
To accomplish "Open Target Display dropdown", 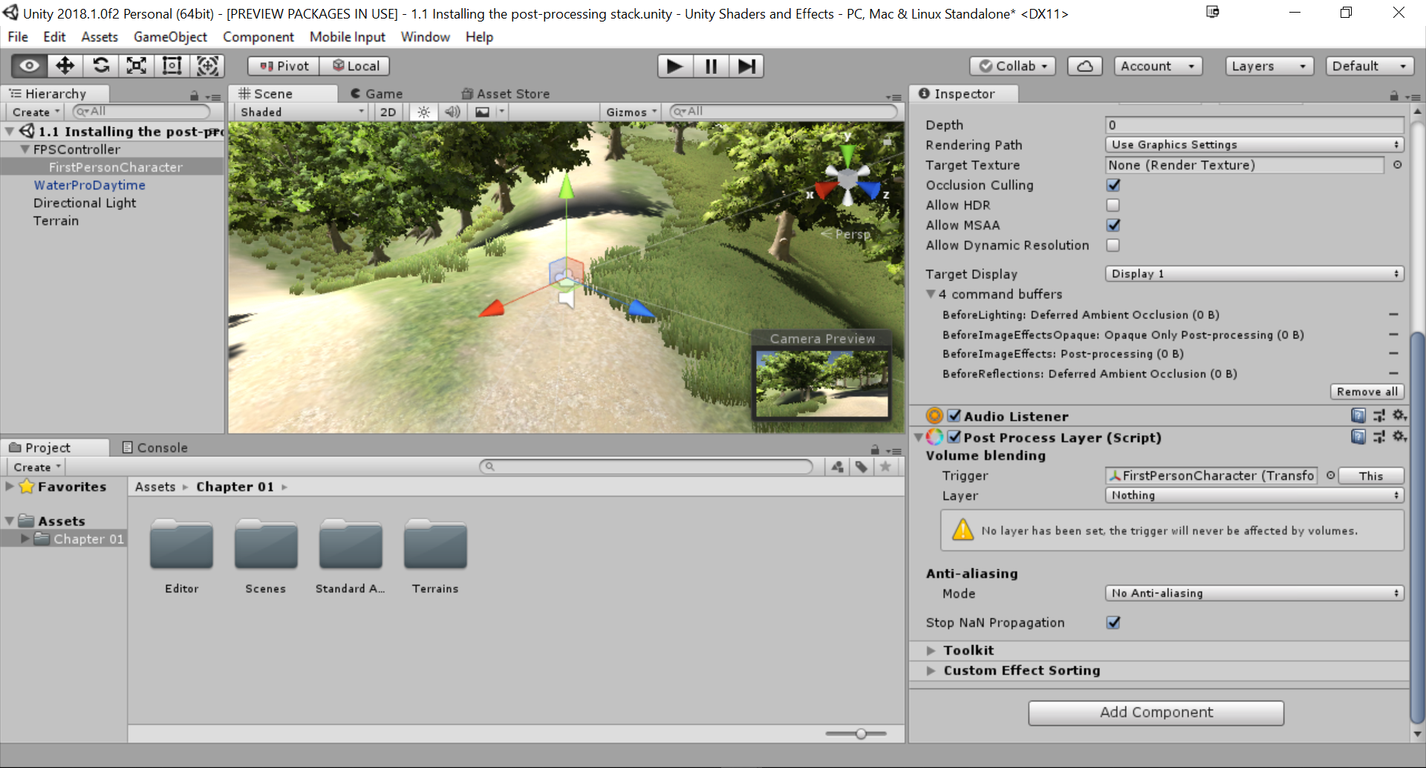I will (x=1254, y=274).
